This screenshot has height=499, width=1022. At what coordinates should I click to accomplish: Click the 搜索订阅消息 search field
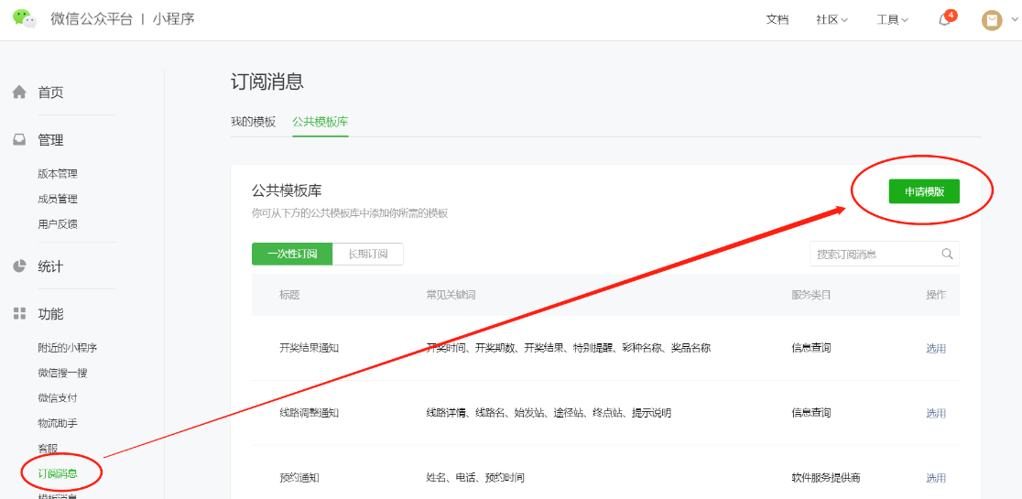873,255
